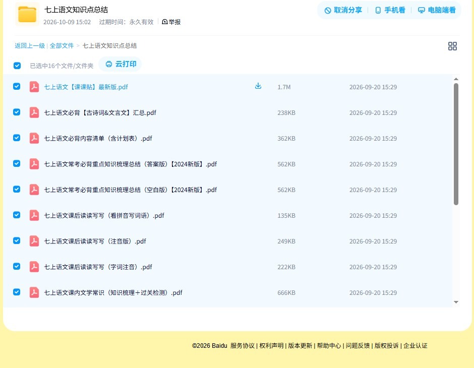Screen dimensions: 474x368
Task: Open 七上语文课后读读写写（注音版）.pdf
Action: (95, 241)
